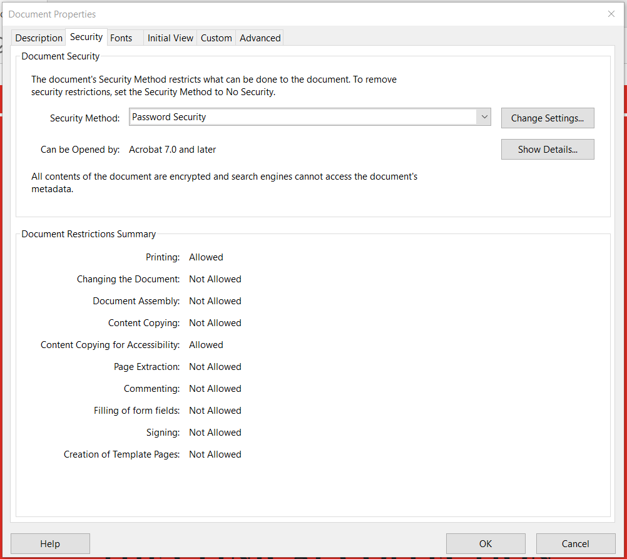Click the Signing Not Allowed value
The image size is (627, 559).
(x=215, y=433)
